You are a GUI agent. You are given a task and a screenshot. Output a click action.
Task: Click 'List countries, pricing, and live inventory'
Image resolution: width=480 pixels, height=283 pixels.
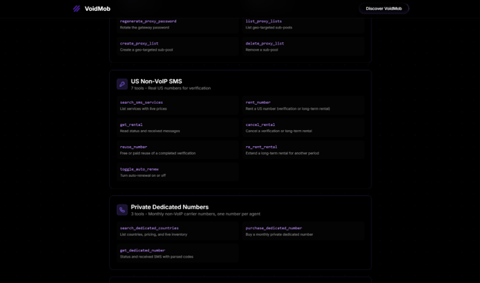153,235
